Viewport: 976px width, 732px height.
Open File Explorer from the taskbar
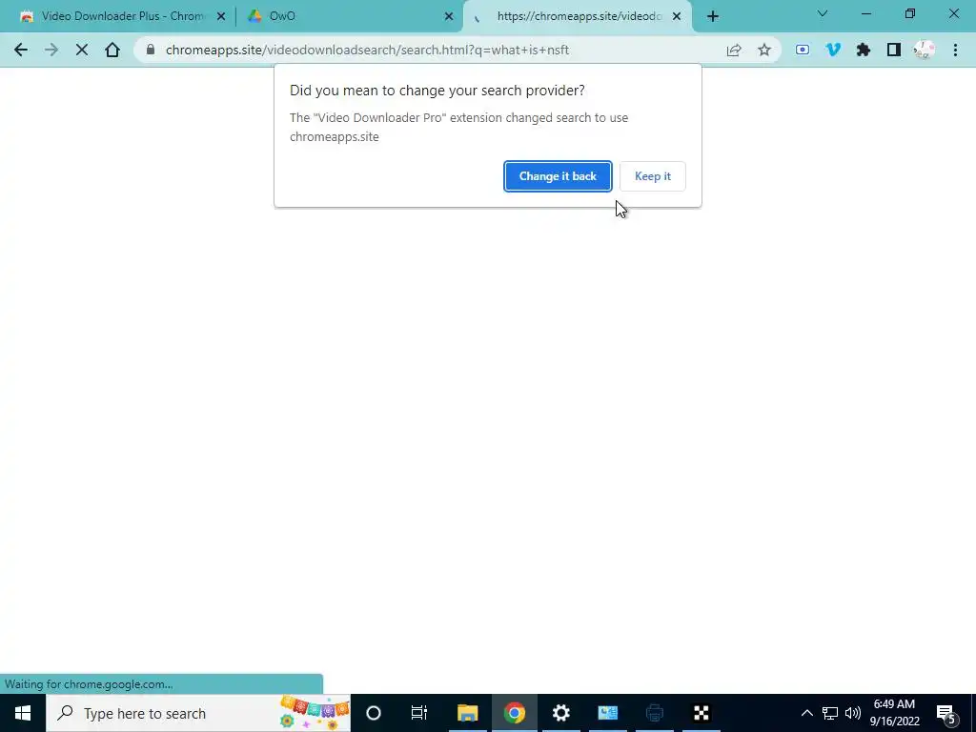[467, 713]
